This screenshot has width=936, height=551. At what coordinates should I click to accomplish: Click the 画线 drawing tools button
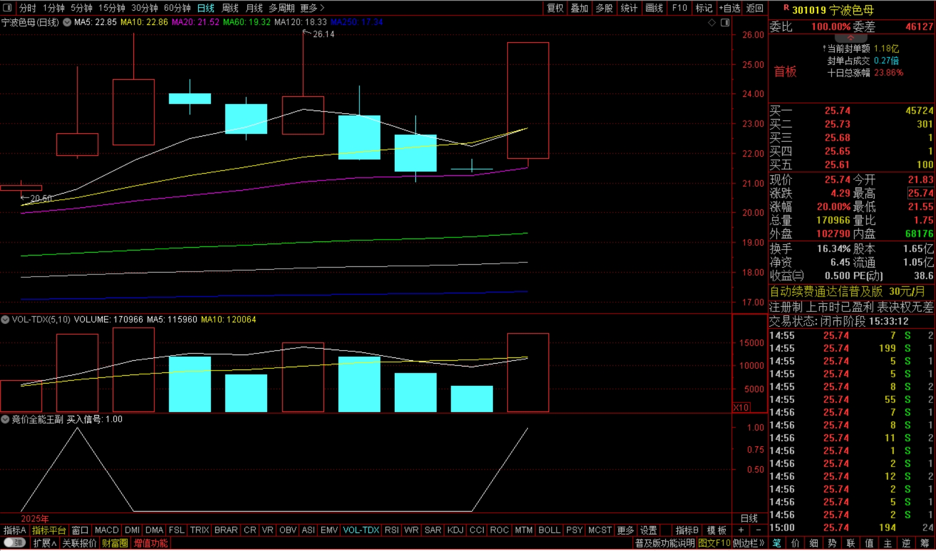654,8
